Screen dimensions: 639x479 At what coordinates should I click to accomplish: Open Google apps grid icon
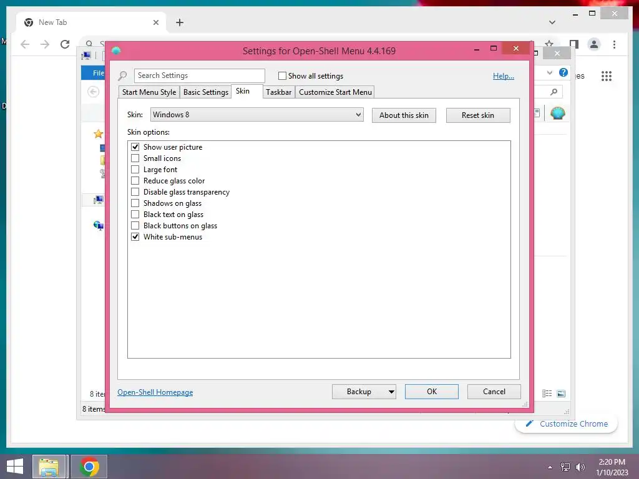(x=607, y=76)
